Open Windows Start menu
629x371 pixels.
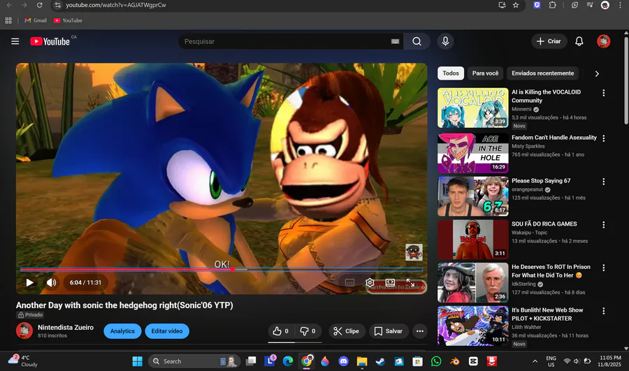[x=137, y=361]
